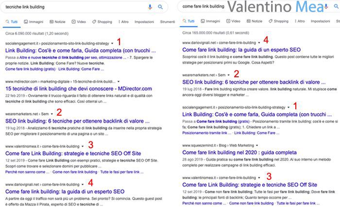The image size is (340, 207).
Task: Open the Video tab in left results
Action: 79,22
